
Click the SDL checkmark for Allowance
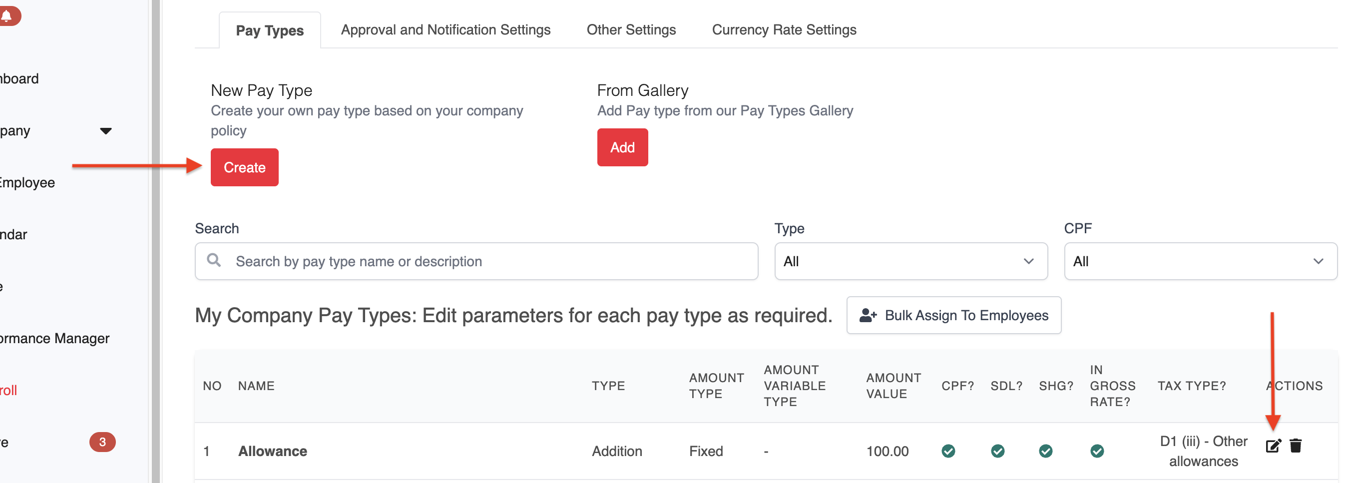click(x=997, y=451)
